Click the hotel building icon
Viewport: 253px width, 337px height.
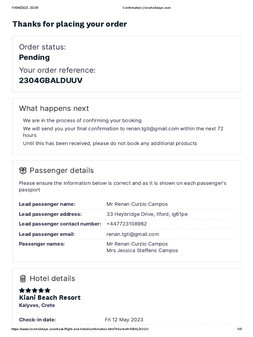(23, 279)
